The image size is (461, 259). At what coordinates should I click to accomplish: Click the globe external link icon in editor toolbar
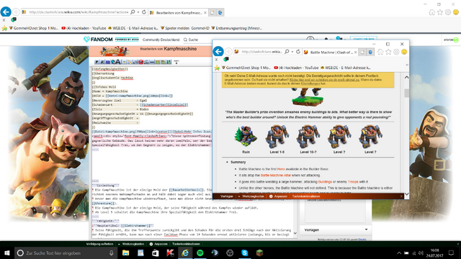click(x=113, y=62)
